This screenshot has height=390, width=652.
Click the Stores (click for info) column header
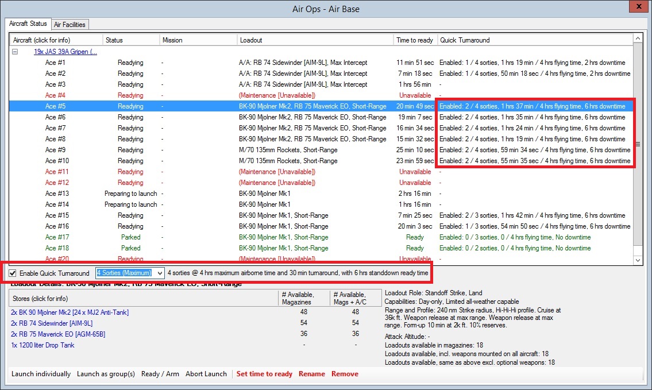pos(143,299)
